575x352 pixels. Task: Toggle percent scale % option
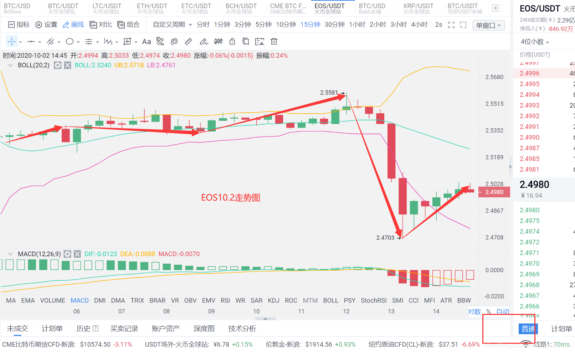pyautogui.click(x=488, y=312)
